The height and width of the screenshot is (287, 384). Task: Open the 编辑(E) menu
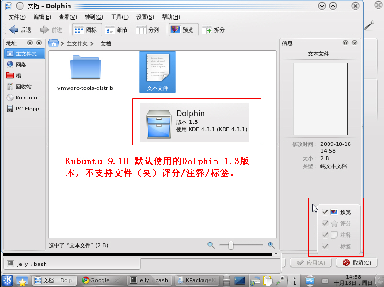click(42, 17)
